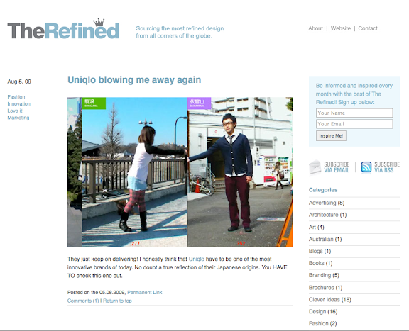Open the Uniqlo blowing me away again post
The image size is (409, 331).
coord(134,79)
